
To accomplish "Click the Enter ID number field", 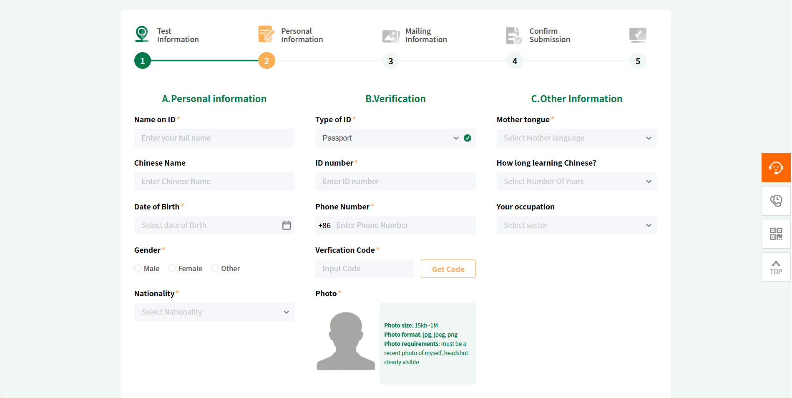I will click(395, 181).
